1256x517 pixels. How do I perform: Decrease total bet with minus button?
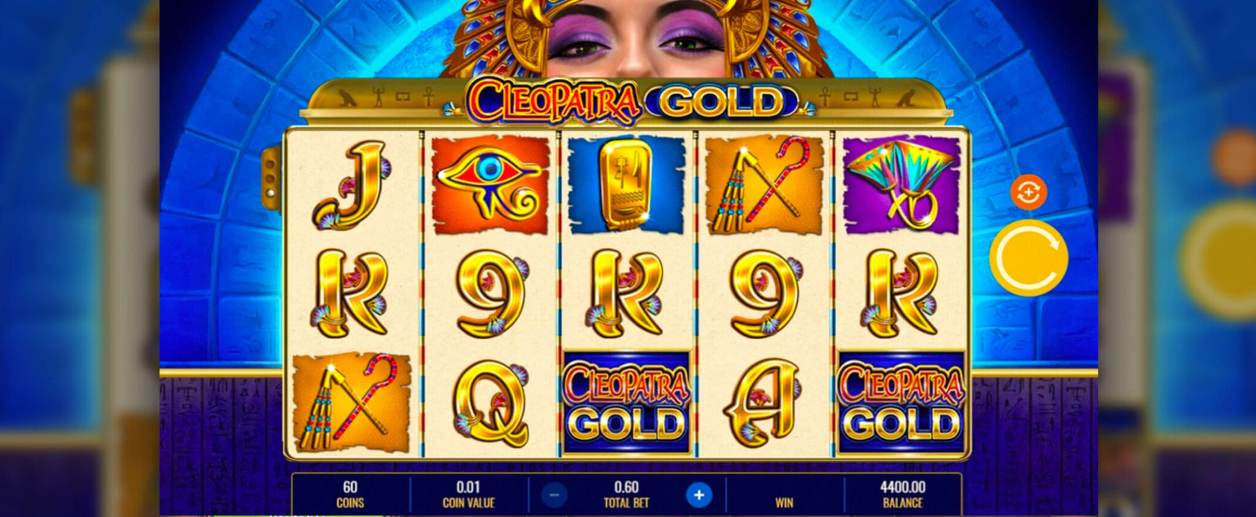click(x=554, y=495)
